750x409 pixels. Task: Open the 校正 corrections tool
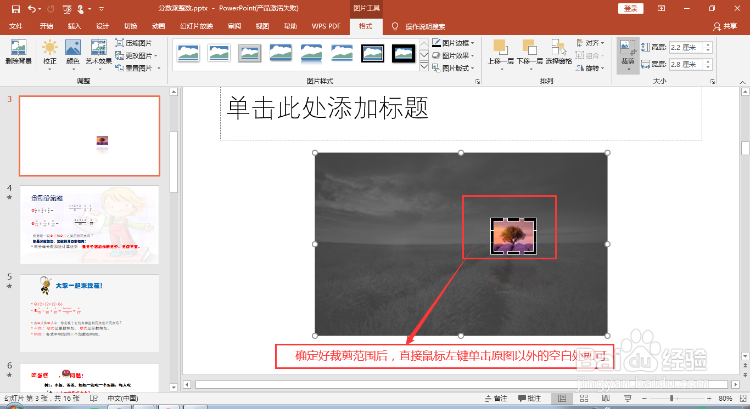tap(50, 55)
